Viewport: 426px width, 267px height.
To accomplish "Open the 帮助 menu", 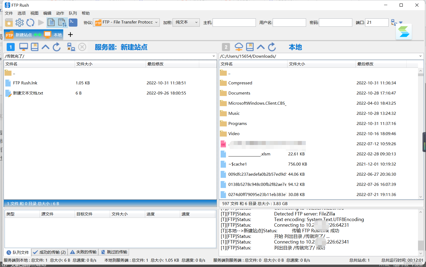I will click(86, 13).
